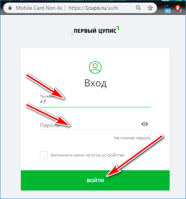Click the ПЕРВЫЙ ЦУПИС logo
Viewport: 186px width, 199px height.
pos(95,31)
